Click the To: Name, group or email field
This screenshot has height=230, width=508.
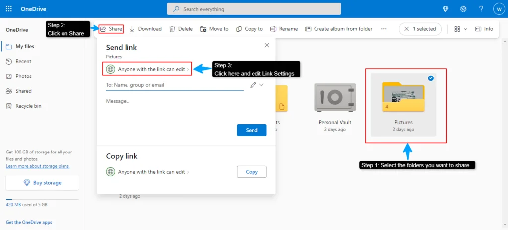coord(175,85)
